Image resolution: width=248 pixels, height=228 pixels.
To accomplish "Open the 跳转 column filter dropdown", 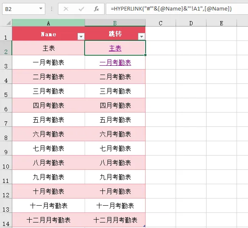I will coord(141,37).
